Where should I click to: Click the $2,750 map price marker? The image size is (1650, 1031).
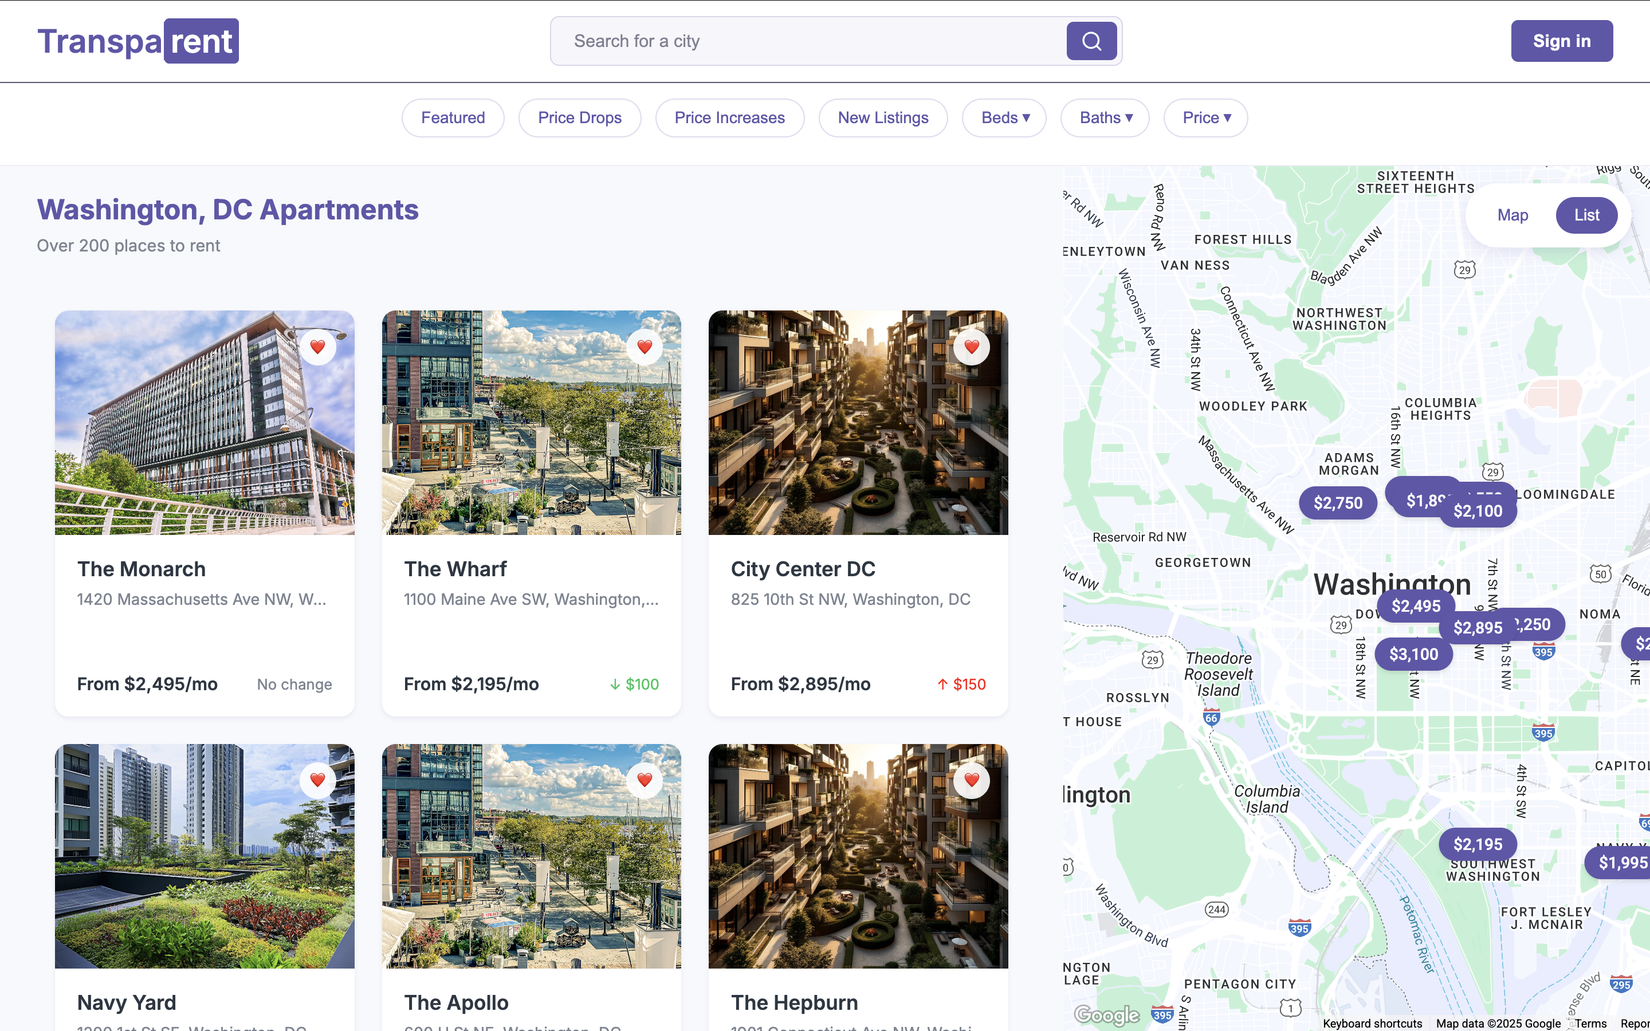click(x=1338, y=503)
